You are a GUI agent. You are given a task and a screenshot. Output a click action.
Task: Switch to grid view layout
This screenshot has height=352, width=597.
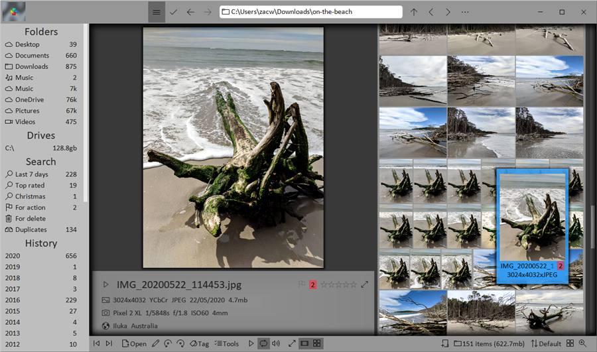[317, 343]
